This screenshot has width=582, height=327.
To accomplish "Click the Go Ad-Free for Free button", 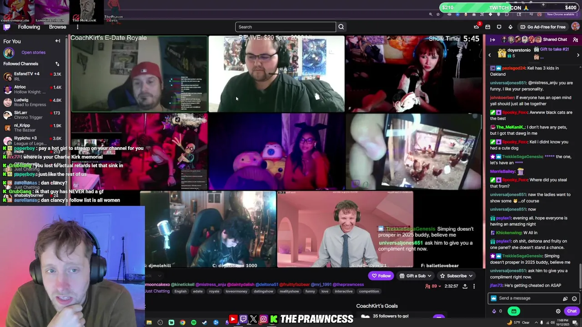I will click(x=542, y=27).
